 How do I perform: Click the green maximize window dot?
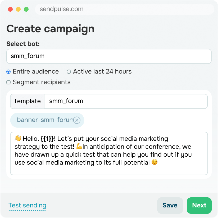coord(26,9)
